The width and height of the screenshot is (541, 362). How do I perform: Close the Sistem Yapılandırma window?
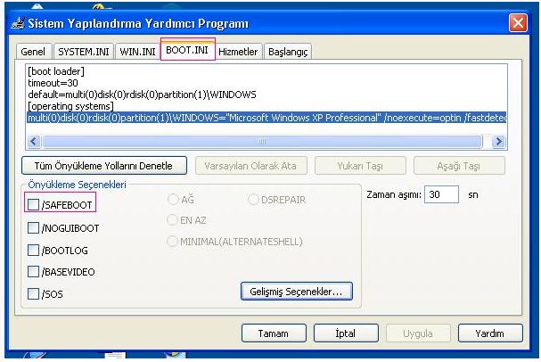(518, 23)
